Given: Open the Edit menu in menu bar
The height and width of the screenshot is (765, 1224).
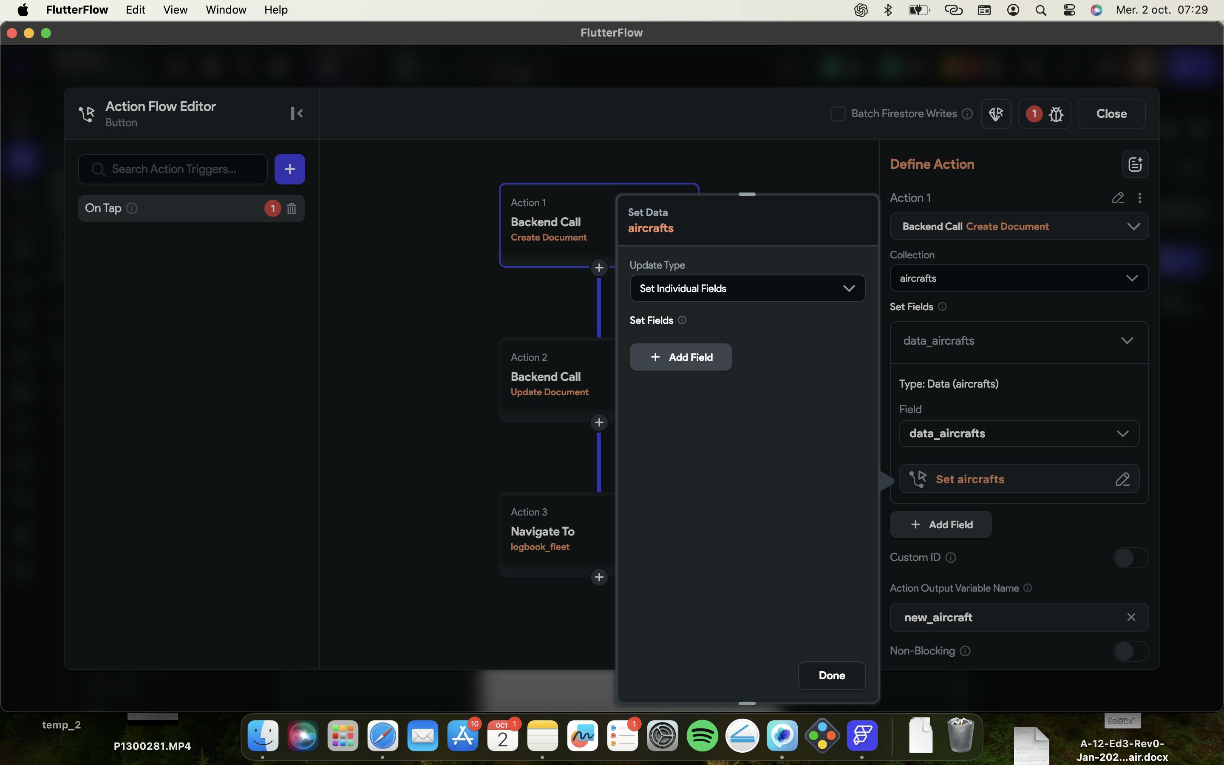Looking at the screenshot, I should [x=135, y=10].
